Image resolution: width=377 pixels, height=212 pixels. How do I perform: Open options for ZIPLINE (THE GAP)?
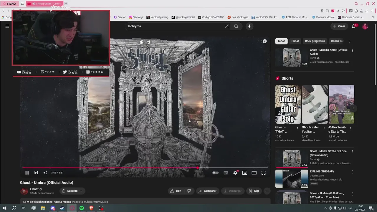pyautogui.click(x=353, y=172)
